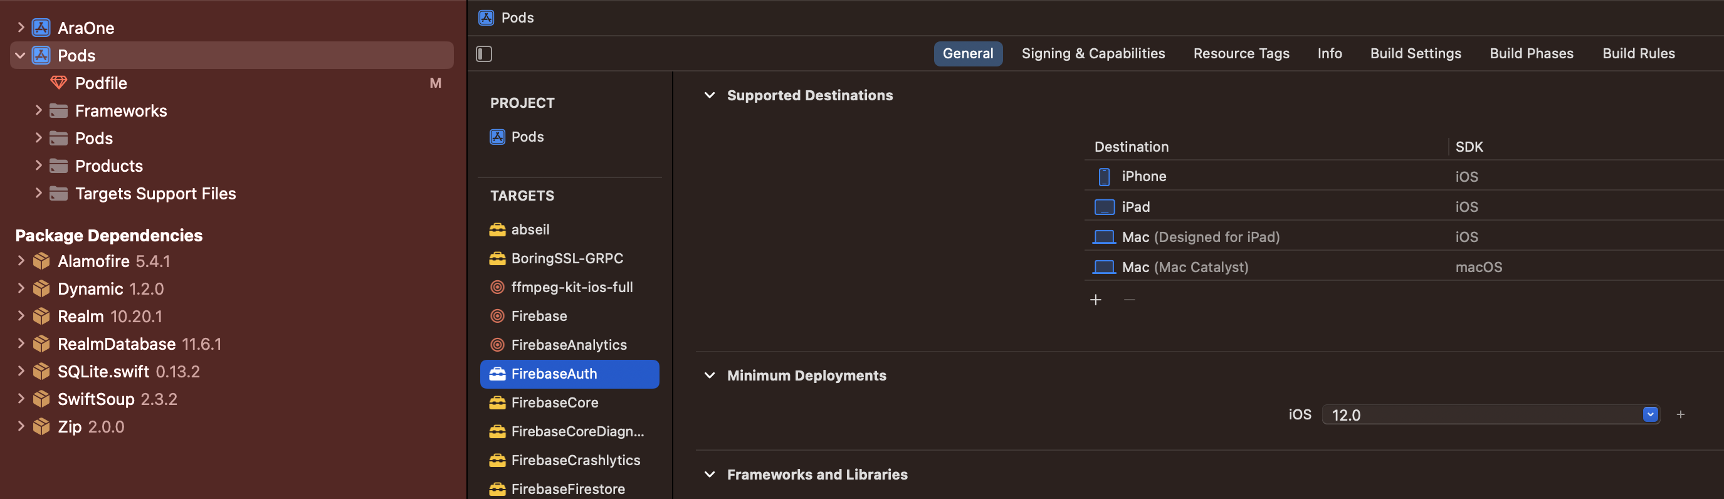Click the macOS SDK cell for Mac Catalyst
Screen dimensions: 1724x499
tap(1478, 267)
